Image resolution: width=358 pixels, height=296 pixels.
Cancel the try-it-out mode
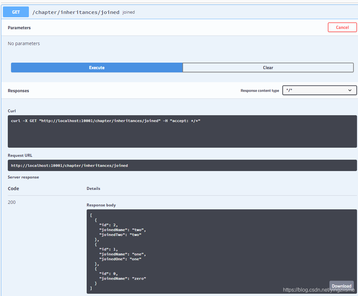(342, 27)
